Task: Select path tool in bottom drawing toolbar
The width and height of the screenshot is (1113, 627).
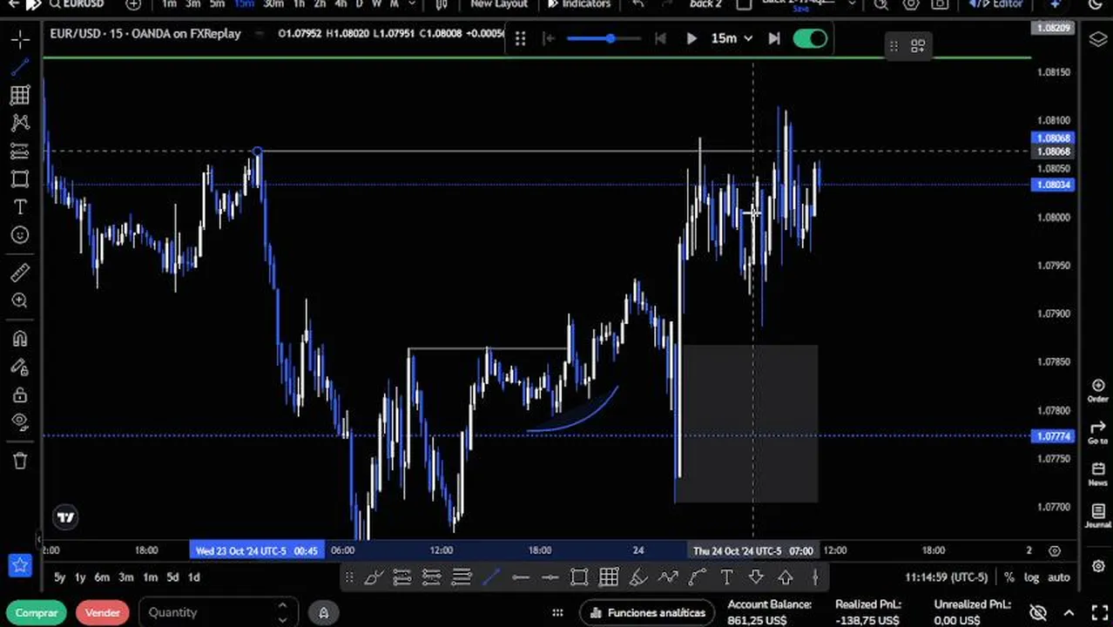Action: (x=668, y=576)
